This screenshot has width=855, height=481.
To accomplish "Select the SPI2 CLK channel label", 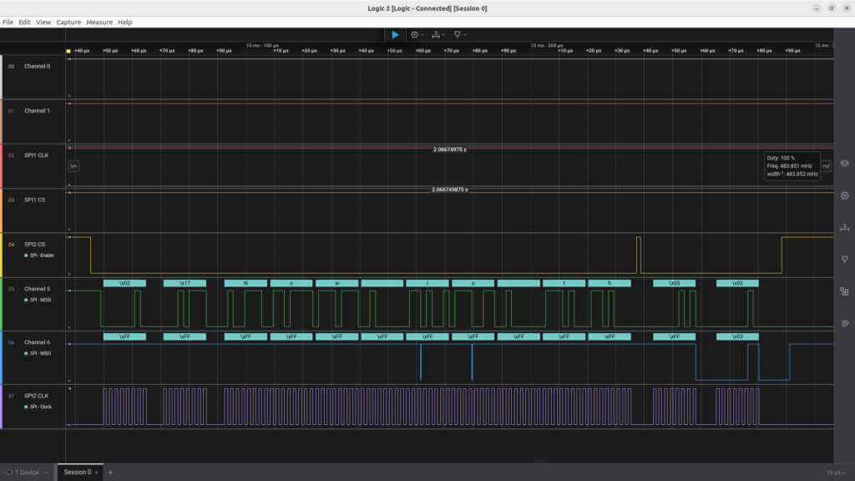I will pos(36,396).
